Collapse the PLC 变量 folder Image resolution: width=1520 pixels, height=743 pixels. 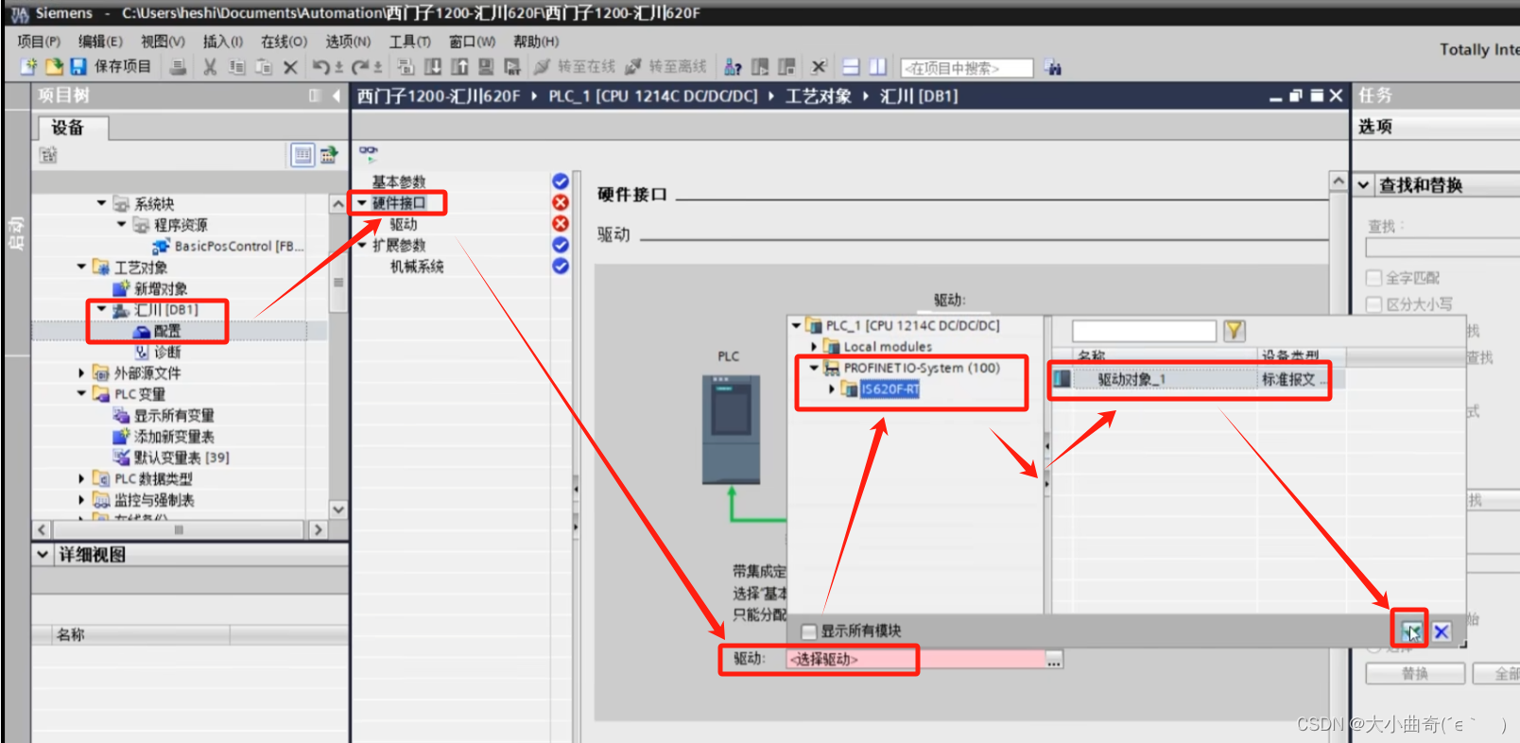(81, 394)
